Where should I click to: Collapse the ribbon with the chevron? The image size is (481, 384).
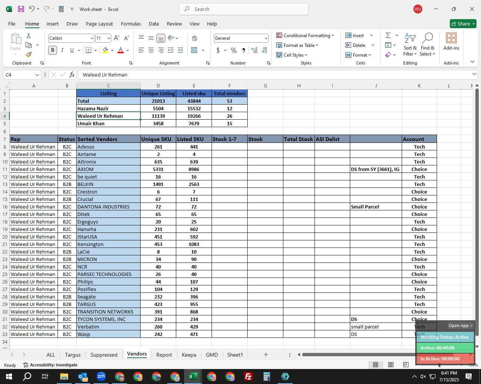point(472,61)
